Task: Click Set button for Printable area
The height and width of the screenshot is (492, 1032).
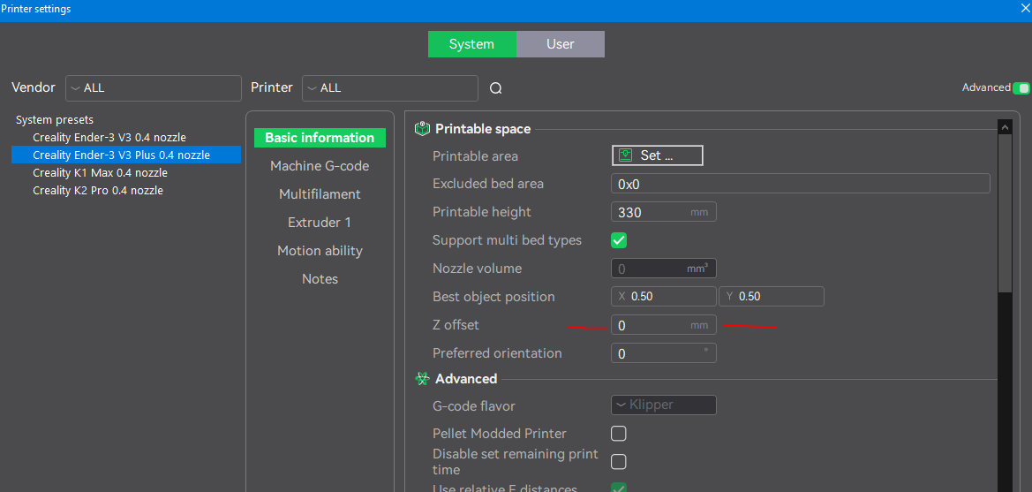Action: tap(657, 155)
